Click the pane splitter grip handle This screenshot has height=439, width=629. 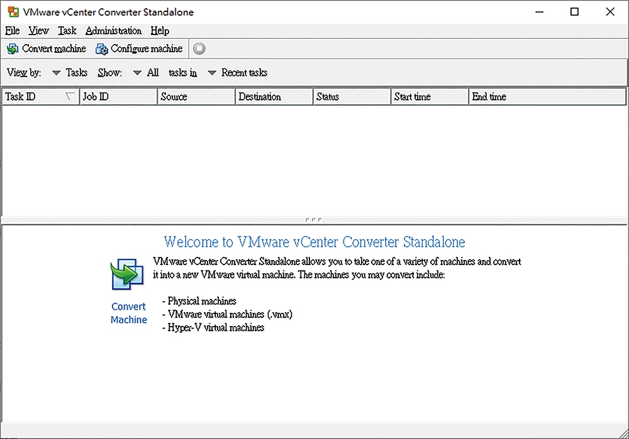point(313,220)
